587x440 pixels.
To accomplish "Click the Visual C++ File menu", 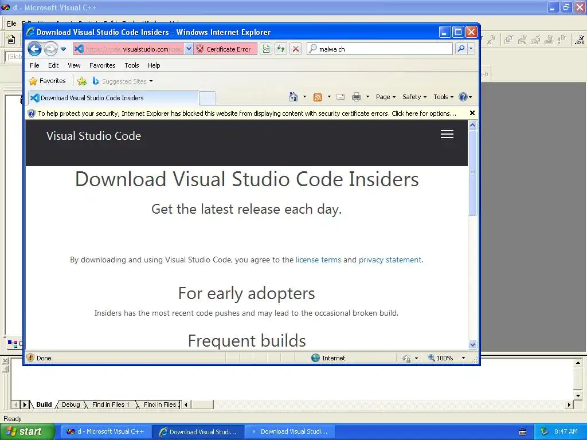I will pos(11,23).
